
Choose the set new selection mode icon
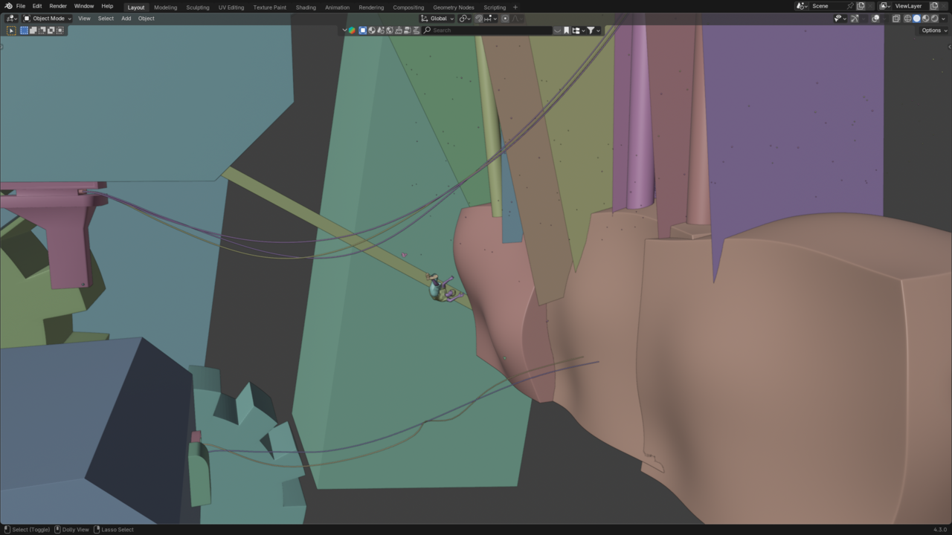point(24,30)
